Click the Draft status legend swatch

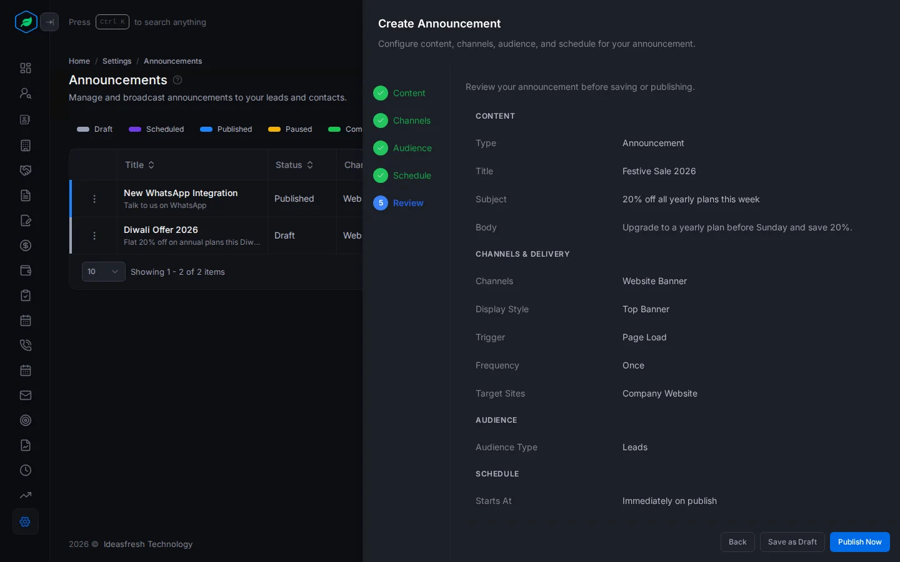[83, 129]
